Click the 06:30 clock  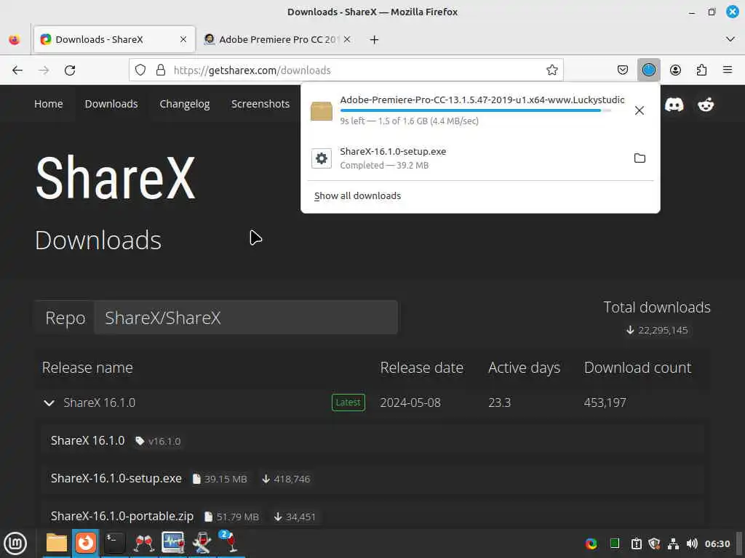pyautogui.click(x=717, y=543)
